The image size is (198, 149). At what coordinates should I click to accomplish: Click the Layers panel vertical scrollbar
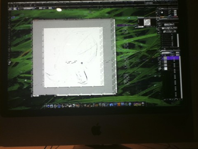(x=181, y=77)
